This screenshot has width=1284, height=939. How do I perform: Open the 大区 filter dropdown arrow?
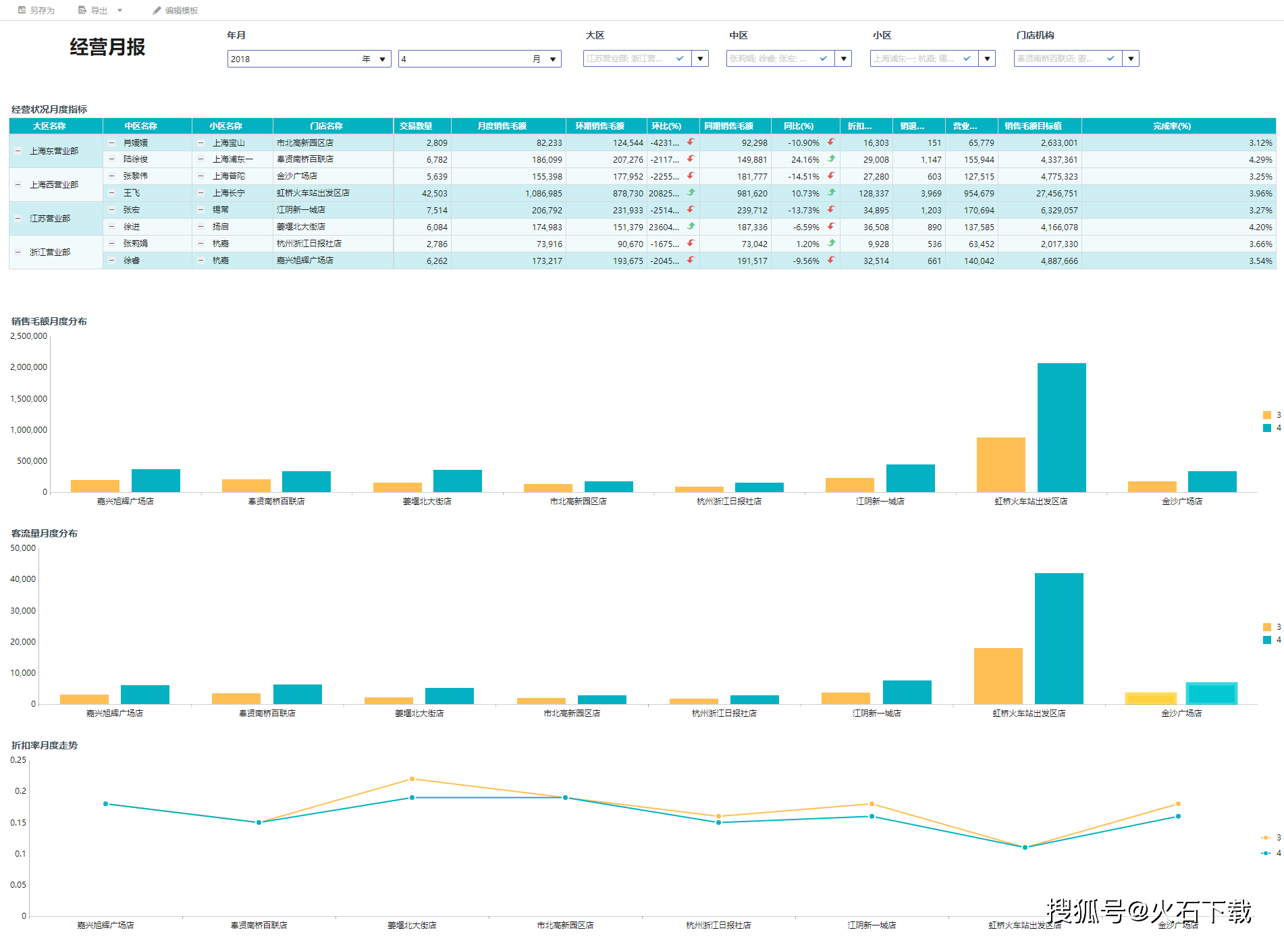click(x=700, y=59)
